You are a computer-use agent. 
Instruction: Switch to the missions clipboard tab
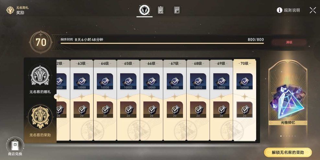161,10
